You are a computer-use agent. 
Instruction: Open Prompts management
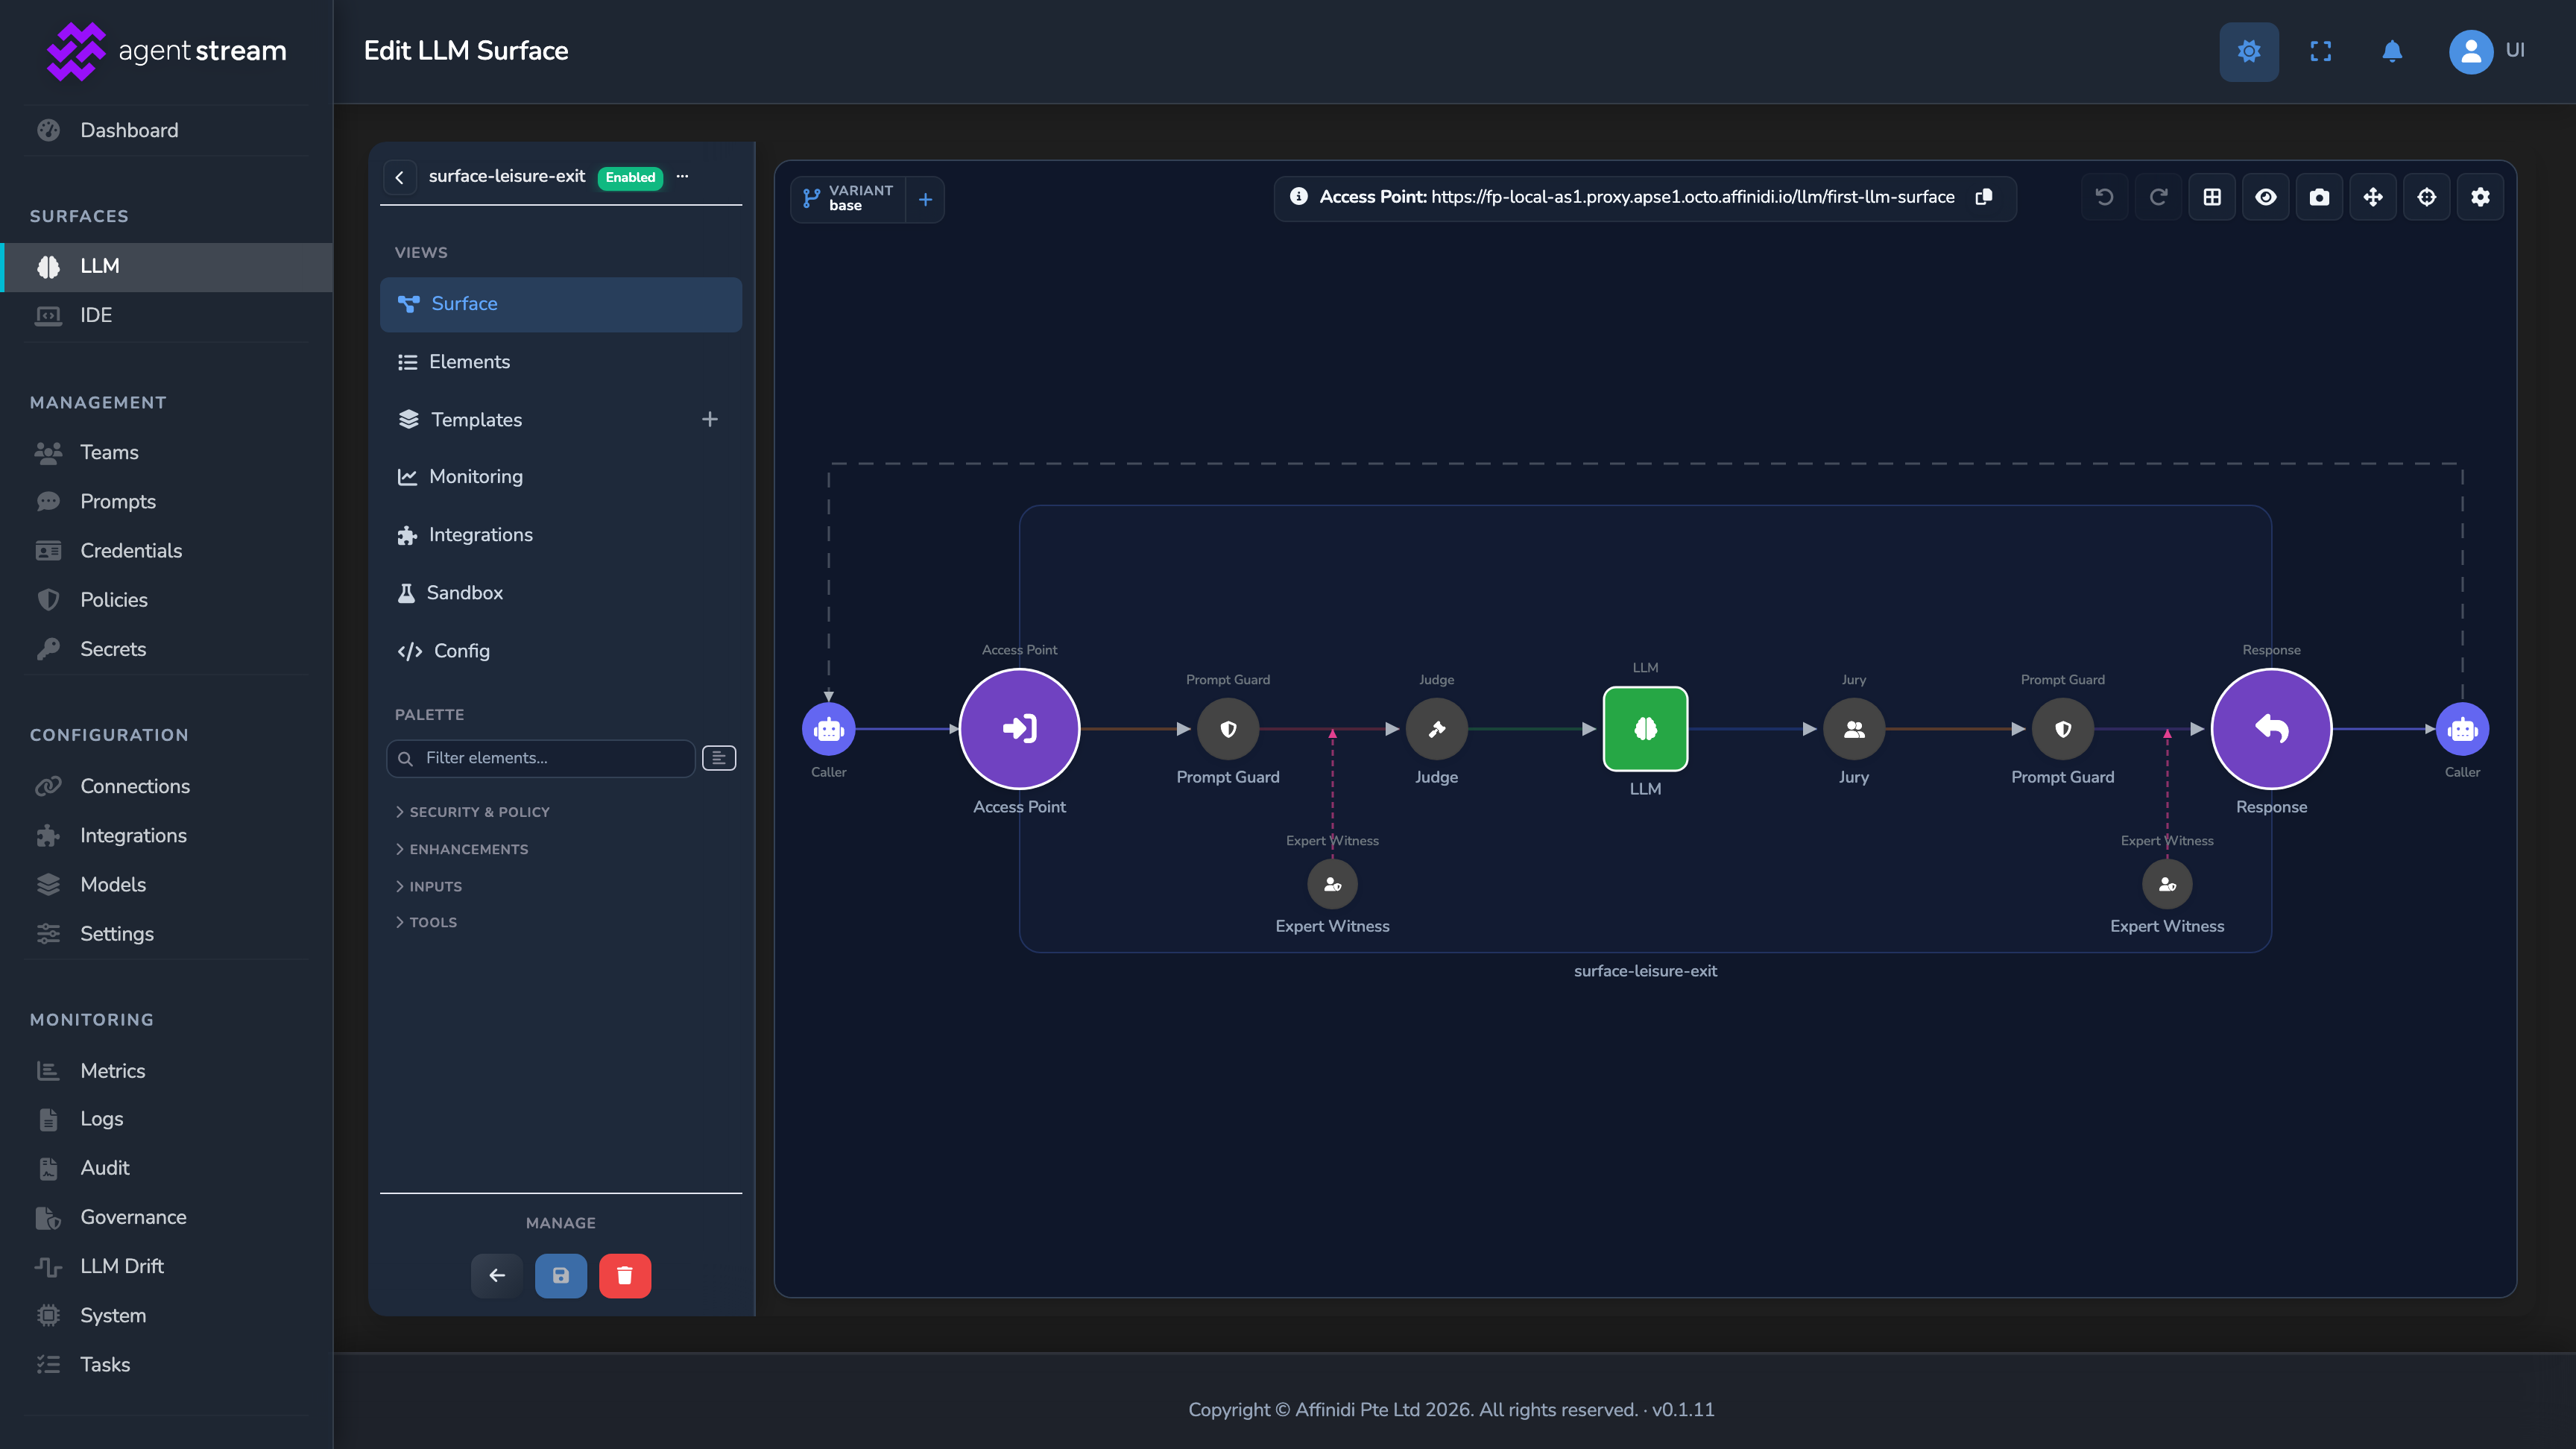(x=166, y=502)
